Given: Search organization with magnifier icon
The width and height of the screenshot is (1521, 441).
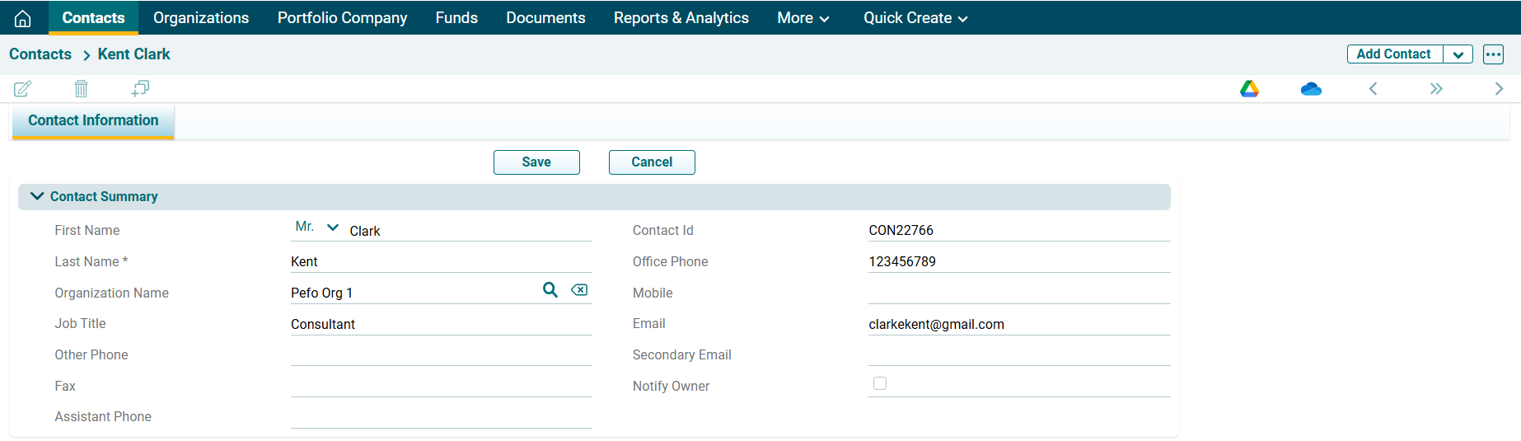Looking at the screenshot, I should point(550,290).
